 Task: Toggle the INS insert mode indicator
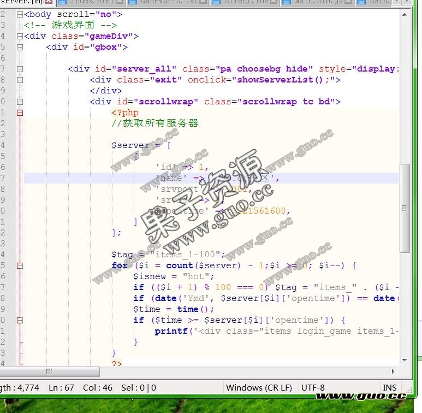(x=390, y=388)
